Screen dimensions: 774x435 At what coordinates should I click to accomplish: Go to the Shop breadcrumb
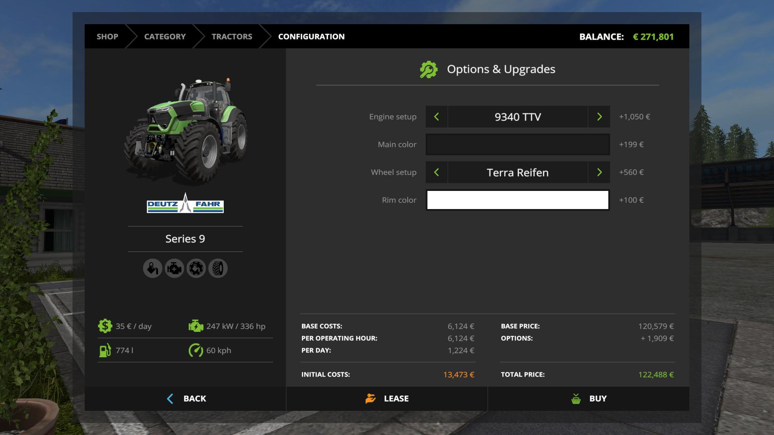coord(107,37)
